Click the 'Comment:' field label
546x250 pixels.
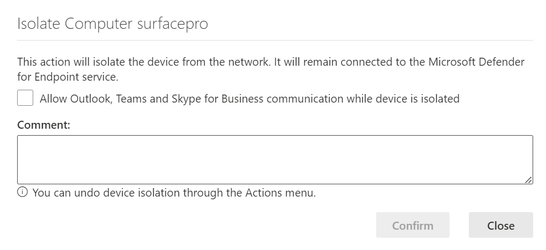point(44,125)
